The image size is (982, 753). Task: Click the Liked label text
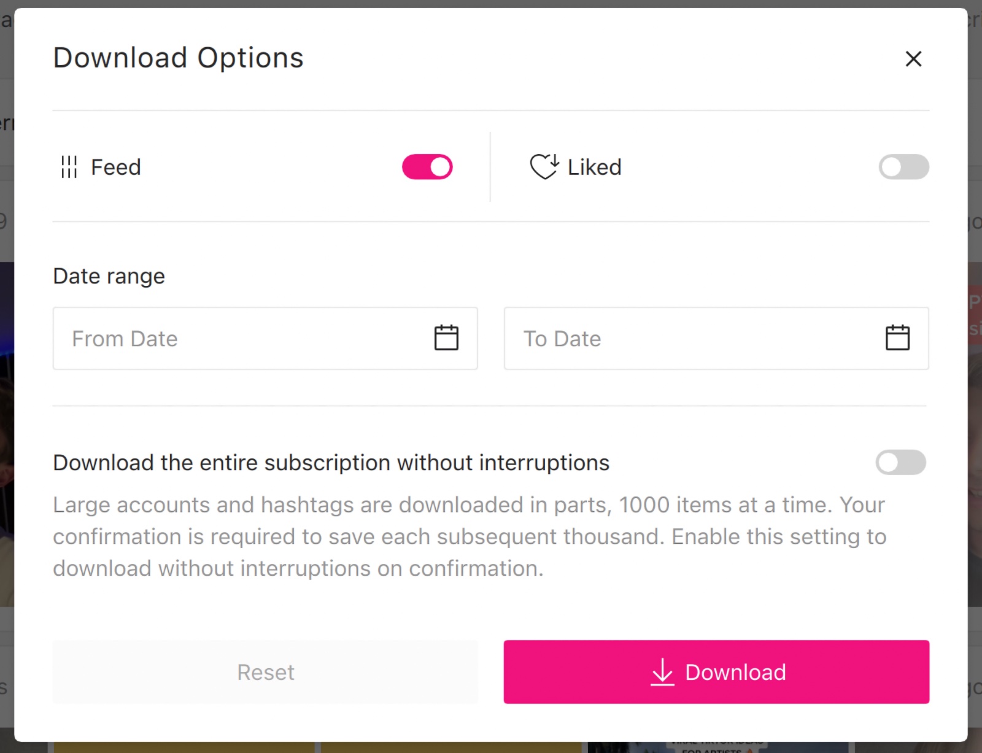click(594, 167)
